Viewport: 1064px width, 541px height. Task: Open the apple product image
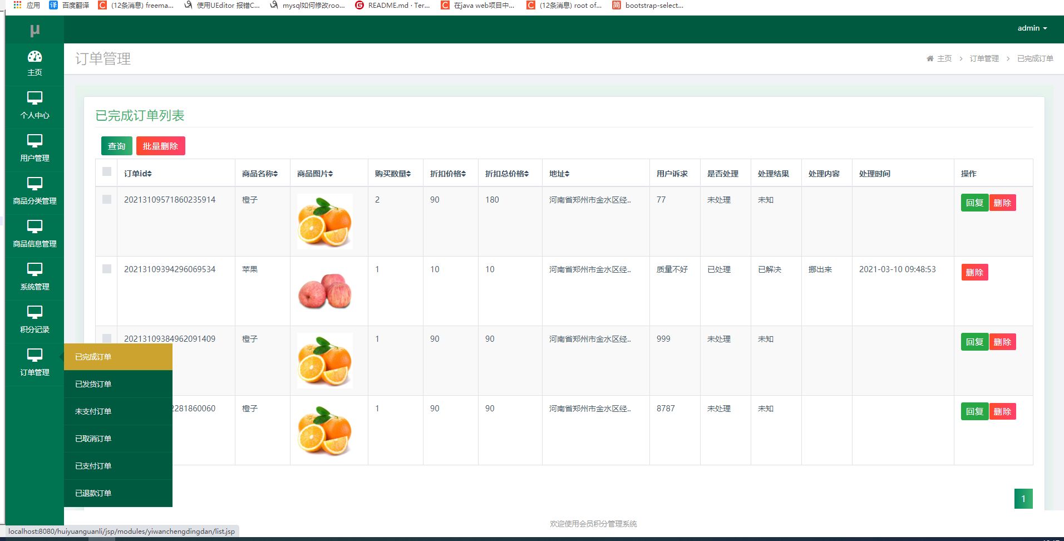click(x=324, y=291)
